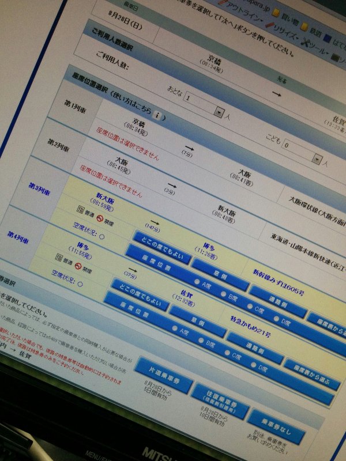Click 大阪 (08:45発) departure in 第2列車 row
Image resolution: width=346 pixels, height=461 pixels.
(120, 167)
